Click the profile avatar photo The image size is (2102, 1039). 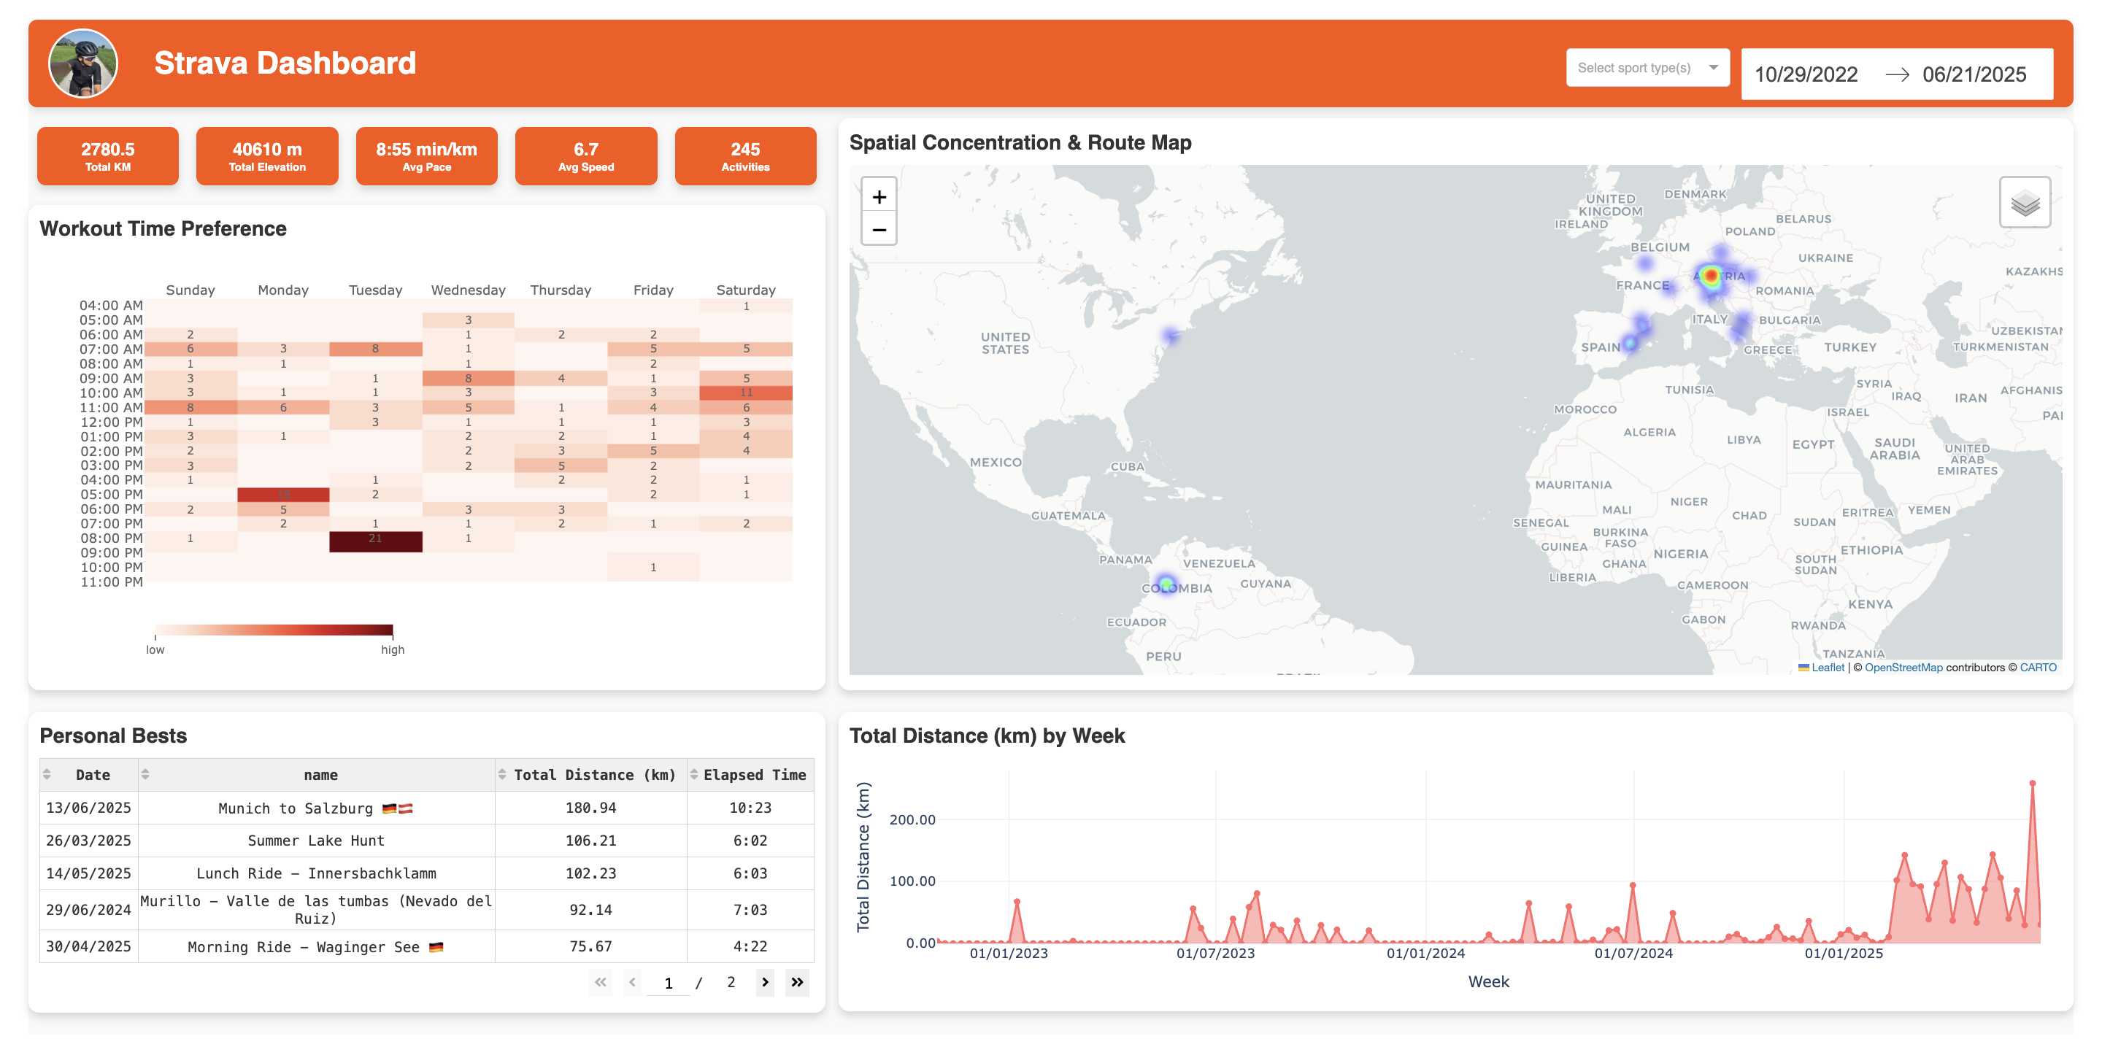coord(83,63)
